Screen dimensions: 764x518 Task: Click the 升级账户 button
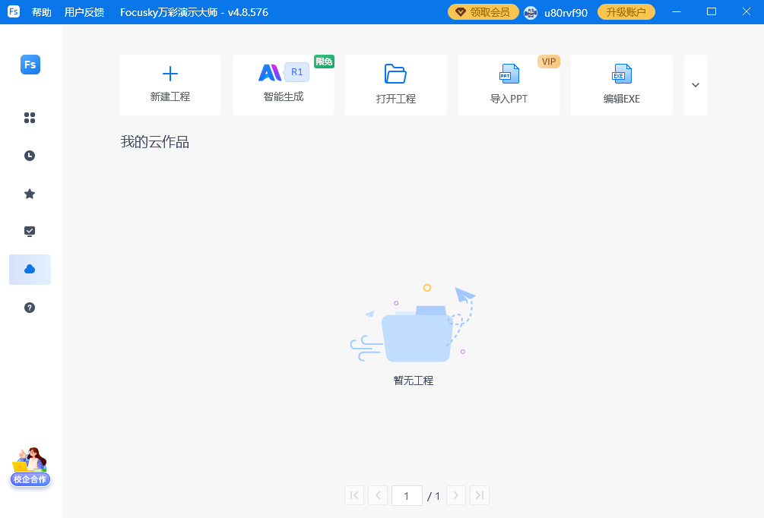point(626,12)
